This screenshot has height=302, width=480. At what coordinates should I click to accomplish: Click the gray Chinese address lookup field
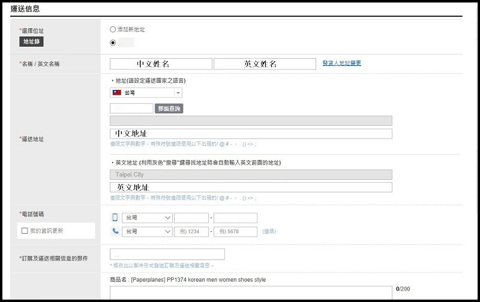click(x=251, y=120)
